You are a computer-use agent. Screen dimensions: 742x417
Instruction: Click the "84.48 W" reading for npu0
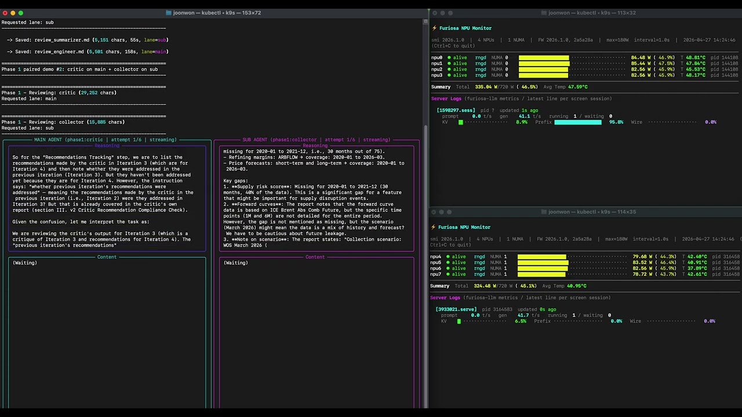(x=642, y=58)
